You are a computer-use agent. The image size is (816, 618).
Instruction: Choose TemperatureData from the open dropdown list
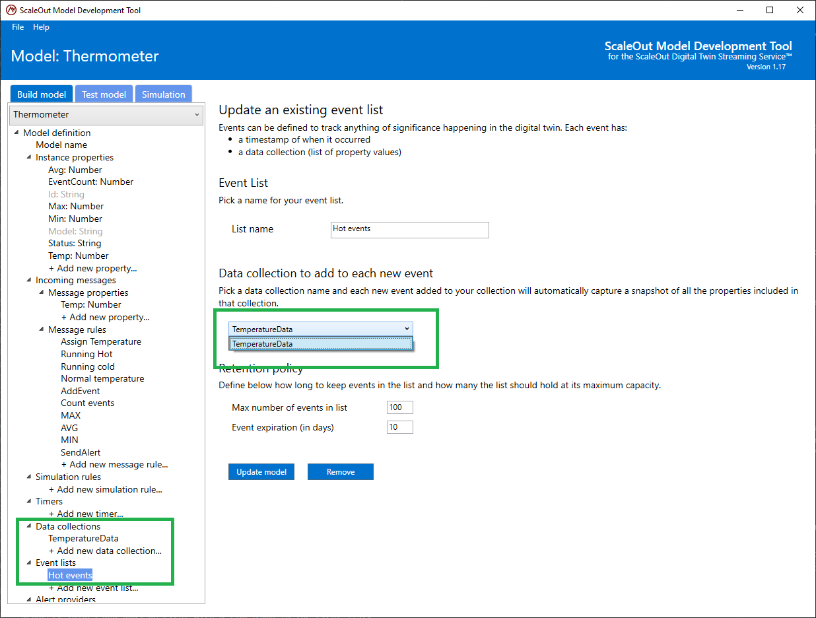321,343
